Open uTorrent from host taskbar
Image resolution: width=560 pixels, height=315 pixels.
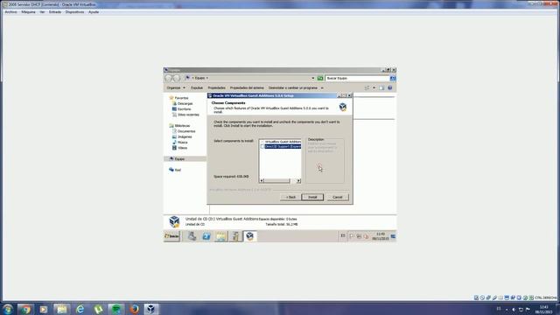pos(98,309)
